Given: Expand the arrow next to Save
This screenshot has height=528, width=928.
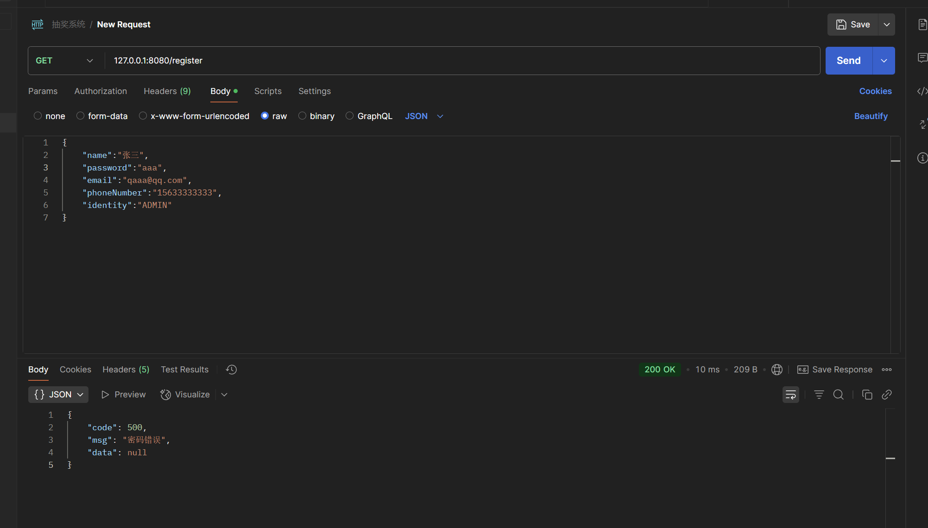Looking at the screenshot, I should coord(886,25).
